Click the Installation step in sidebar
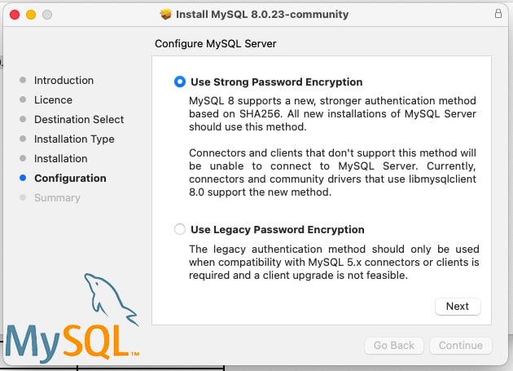 [60, 159]
